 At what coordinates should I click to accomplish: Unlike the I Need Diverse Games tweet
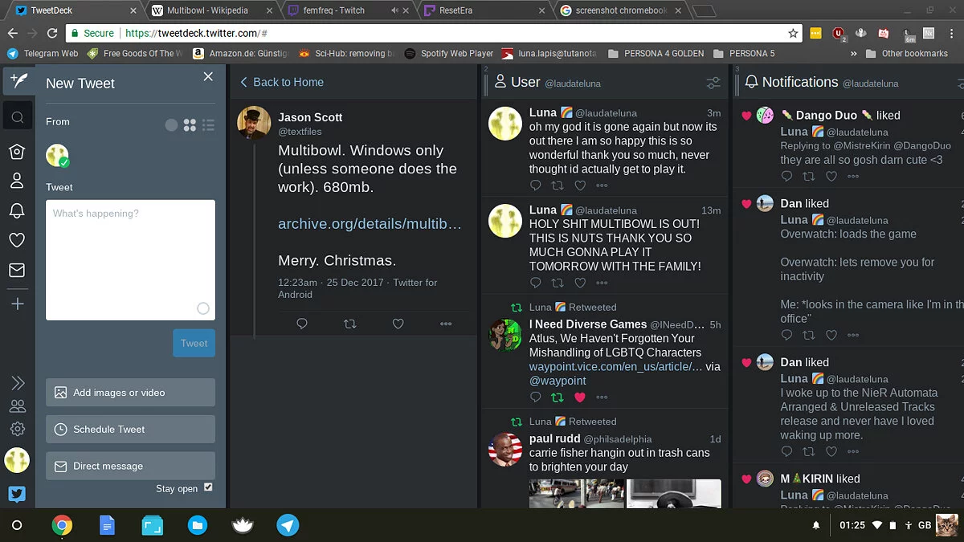point(580,397)
